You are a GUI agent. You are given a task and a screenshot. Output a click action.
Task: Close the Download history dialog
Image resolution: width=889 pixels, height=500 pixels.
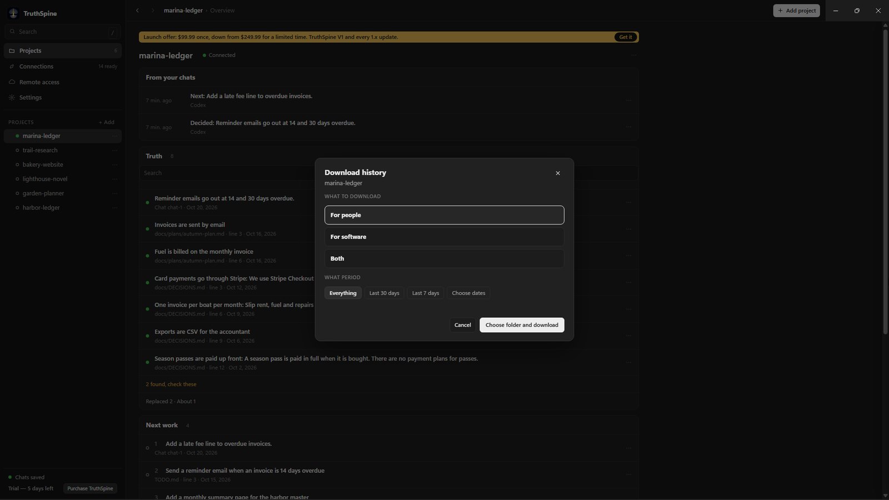[x=558, y=173]
